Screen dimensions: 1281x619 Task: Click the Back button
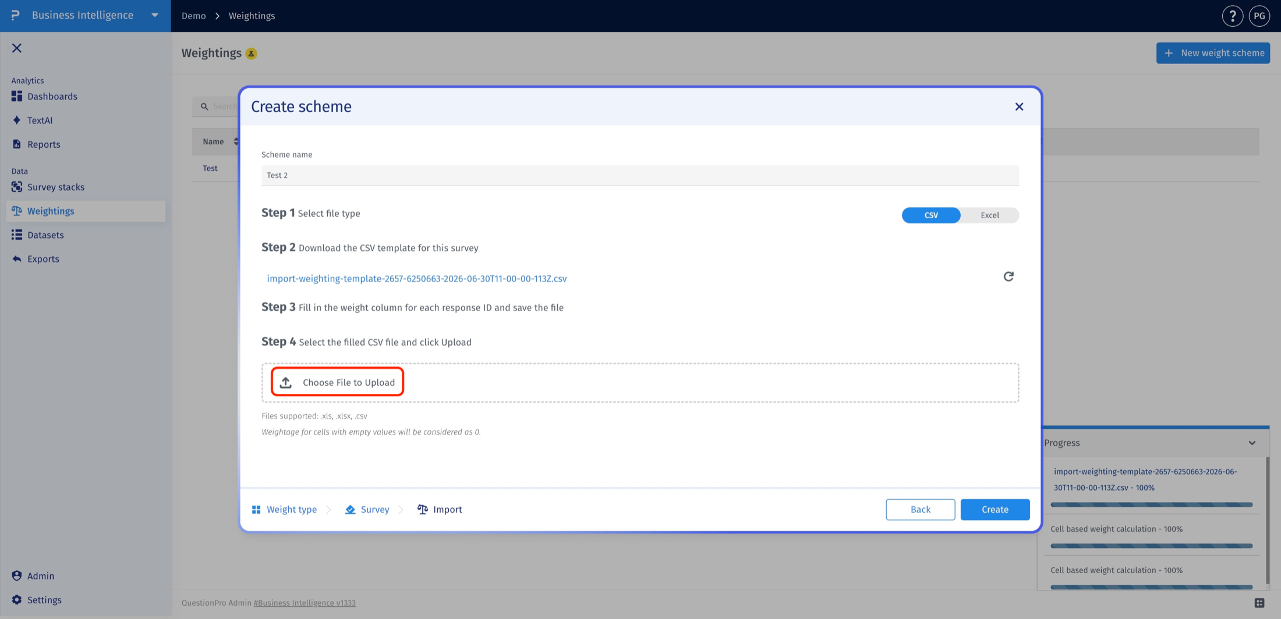point(920,509)
